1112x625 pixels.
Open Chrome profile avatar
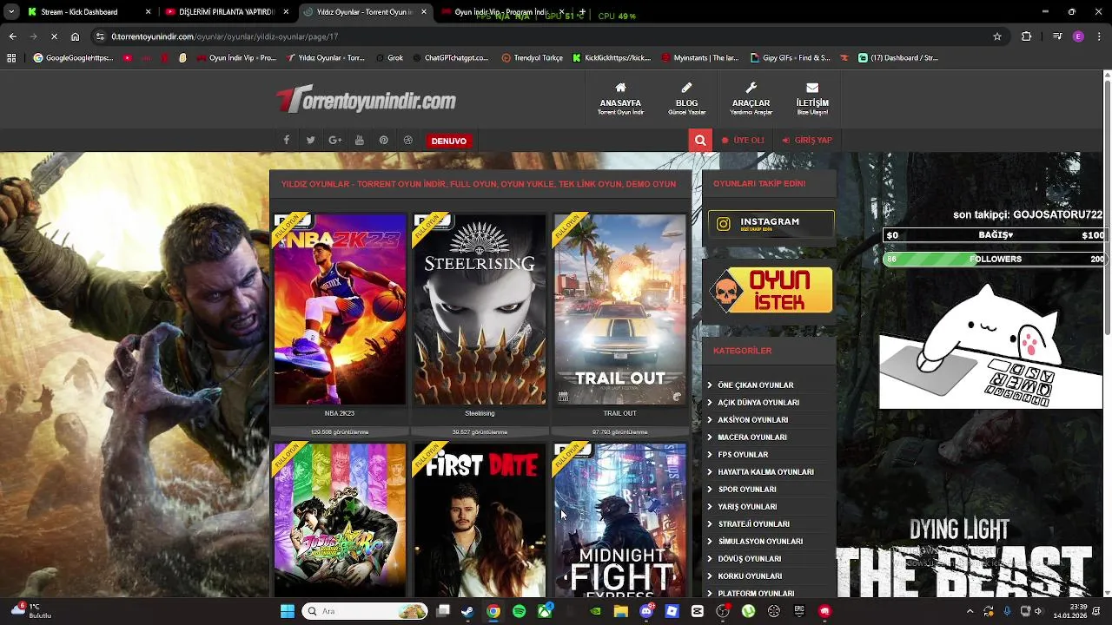pyautogui.click(x=1078, y=36)
